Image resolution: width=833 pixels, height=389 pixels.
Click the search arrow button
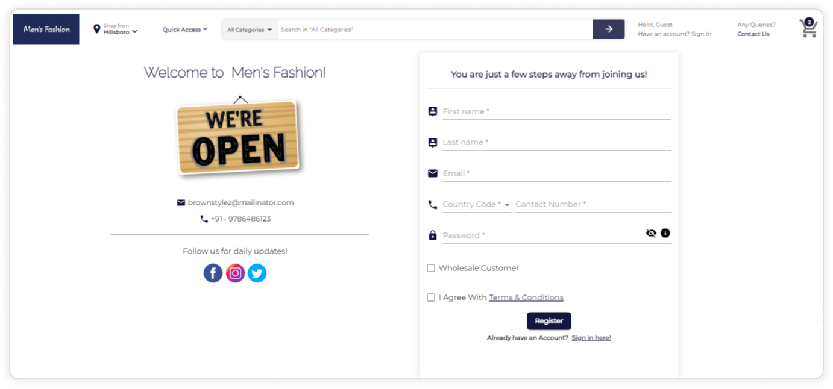tap(608, 29)
